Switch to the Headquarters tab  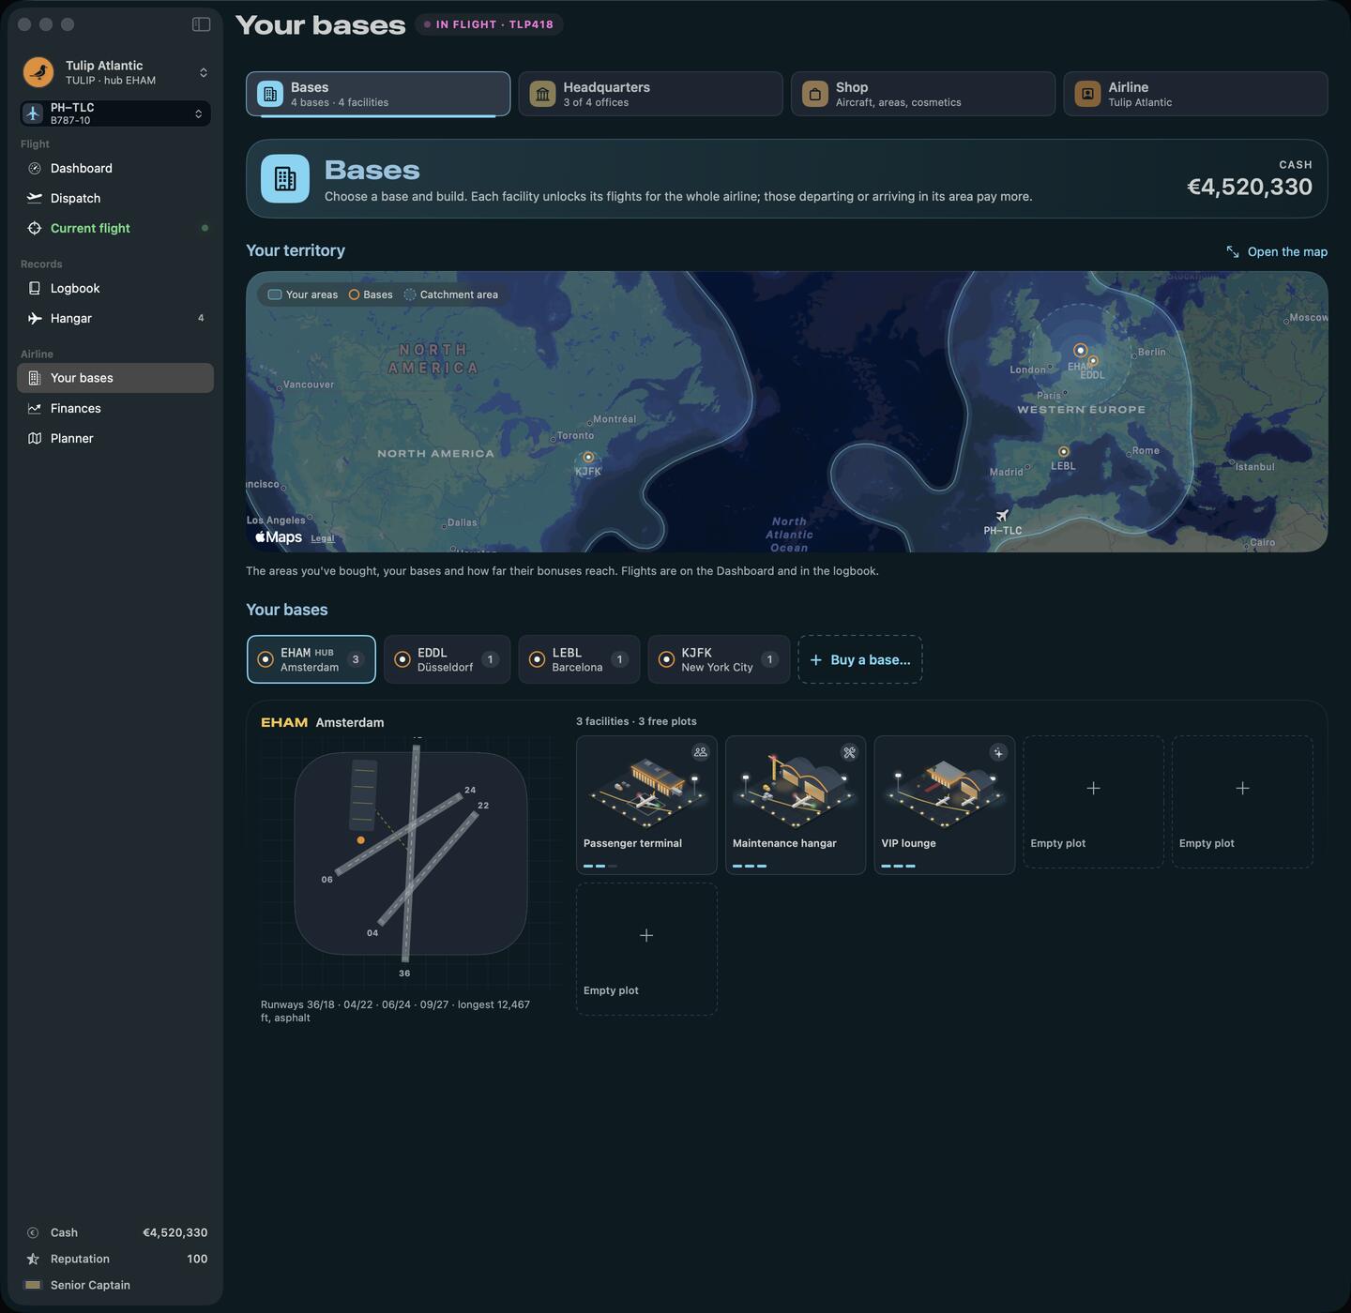(651, 94)
